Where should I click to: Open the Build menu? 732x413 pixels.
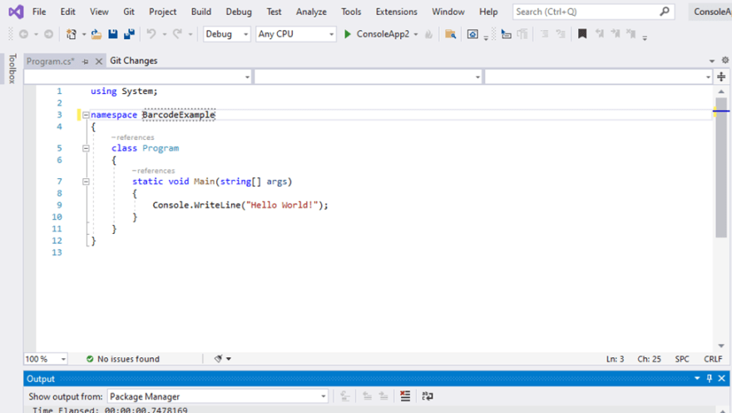coord(201,12)
